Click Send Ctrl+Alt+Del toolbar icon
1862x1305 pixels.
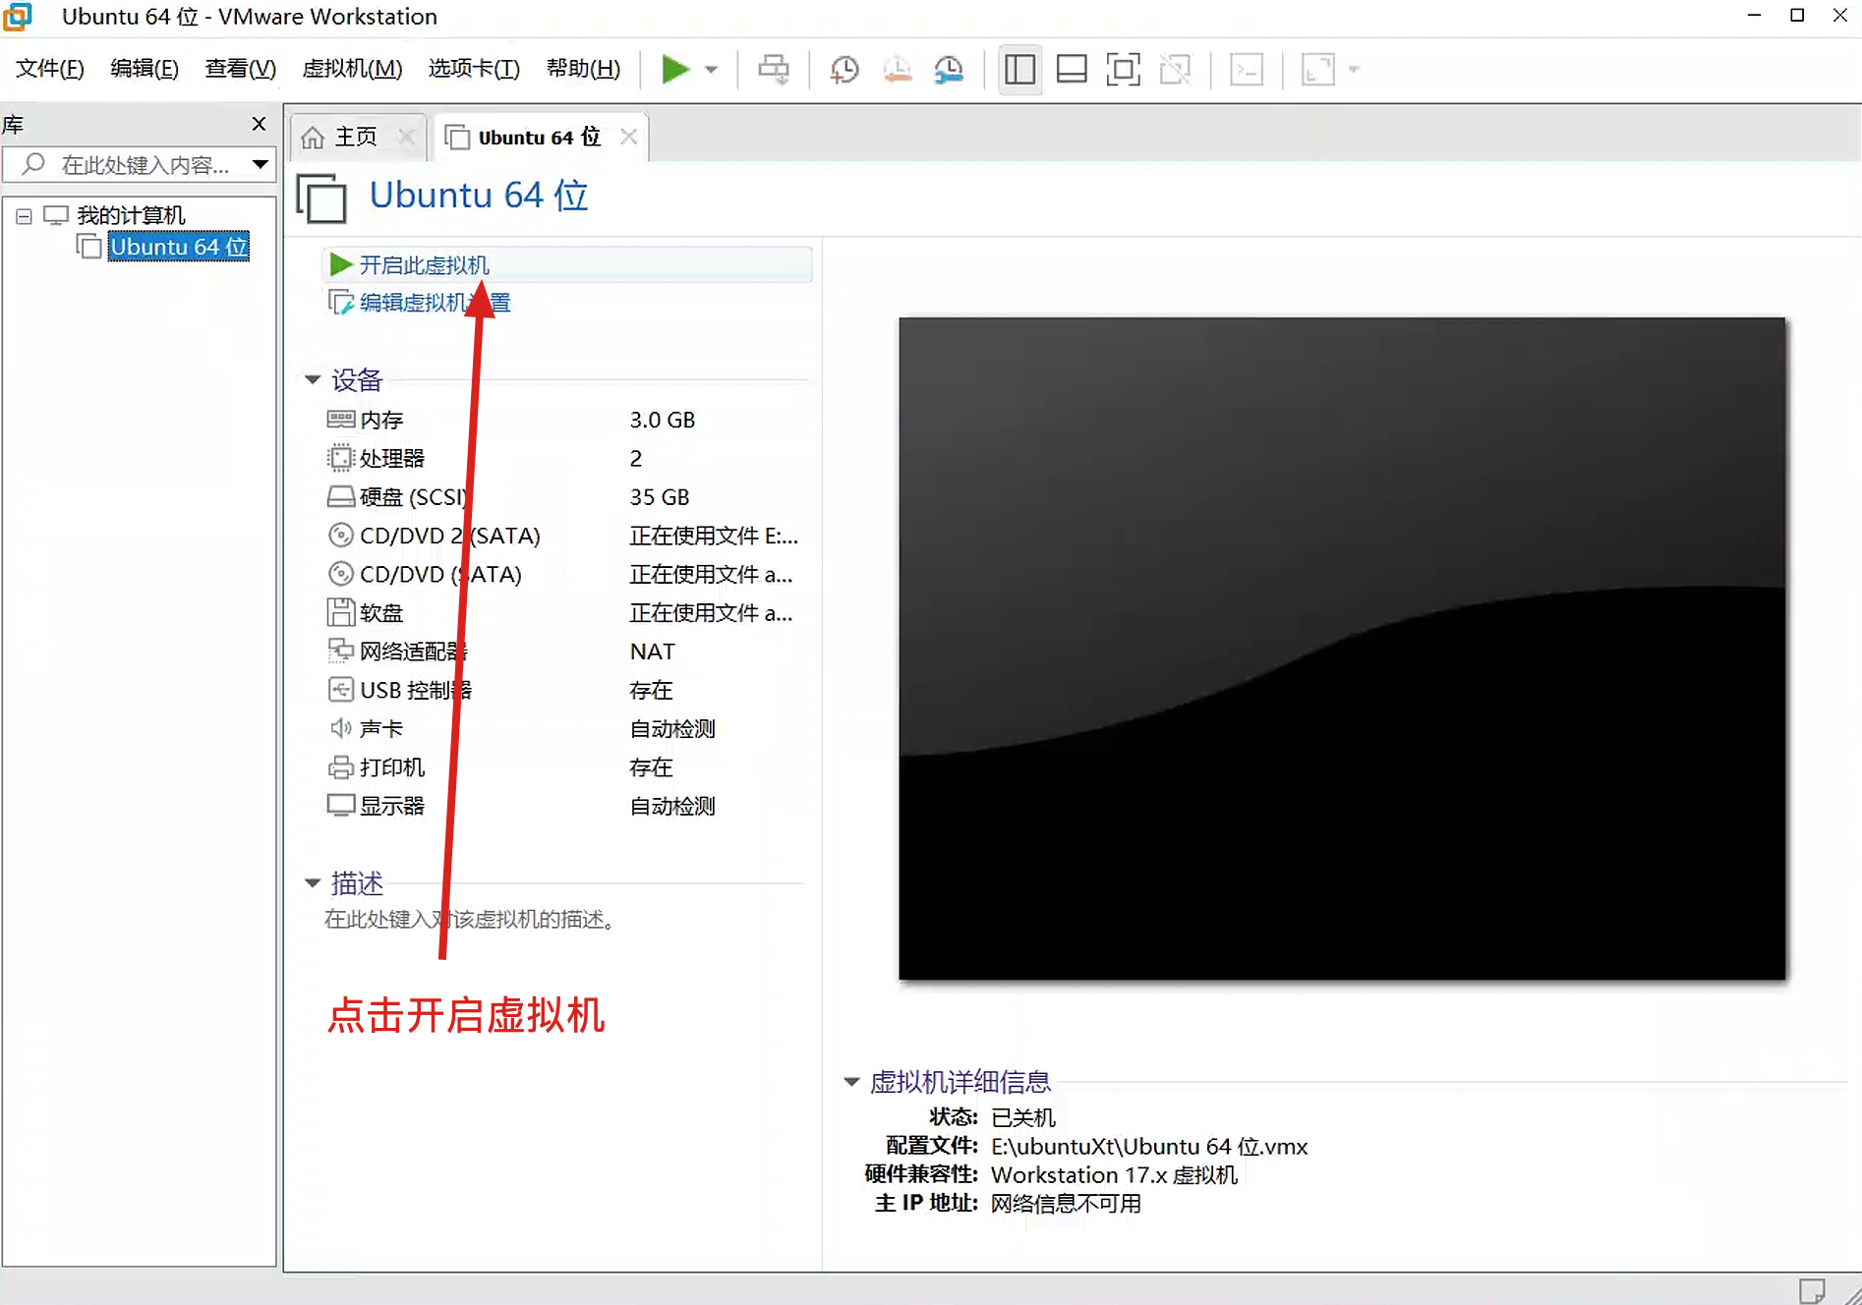774,69
